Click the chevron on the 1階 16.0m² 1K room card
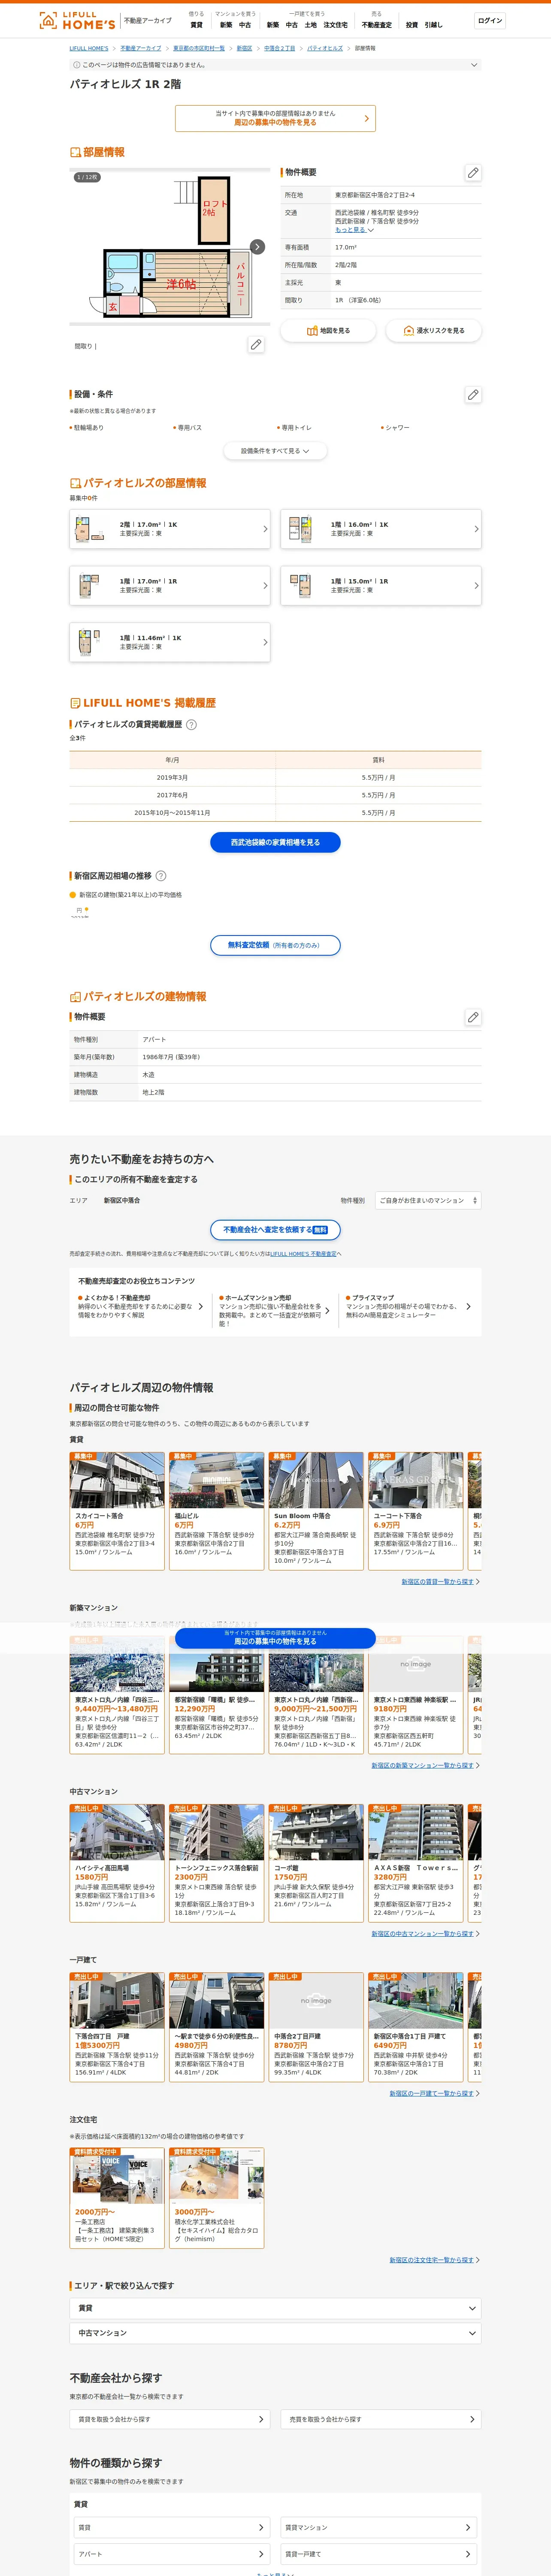 click(x=476, y=529)
